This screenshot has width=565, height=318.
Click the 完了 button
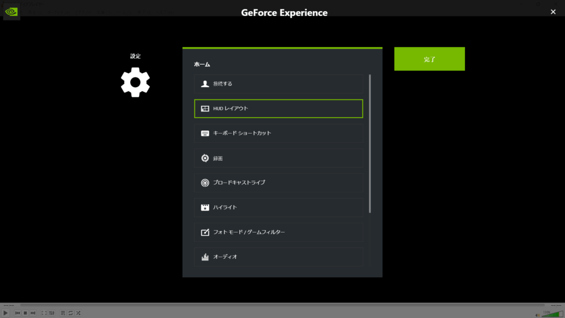click(x=429, y=59)
